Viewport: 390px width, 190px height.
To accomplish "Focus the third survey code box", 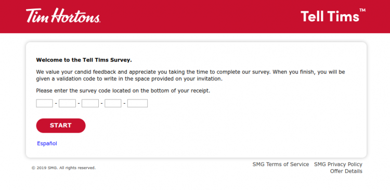I will (90, 104).
